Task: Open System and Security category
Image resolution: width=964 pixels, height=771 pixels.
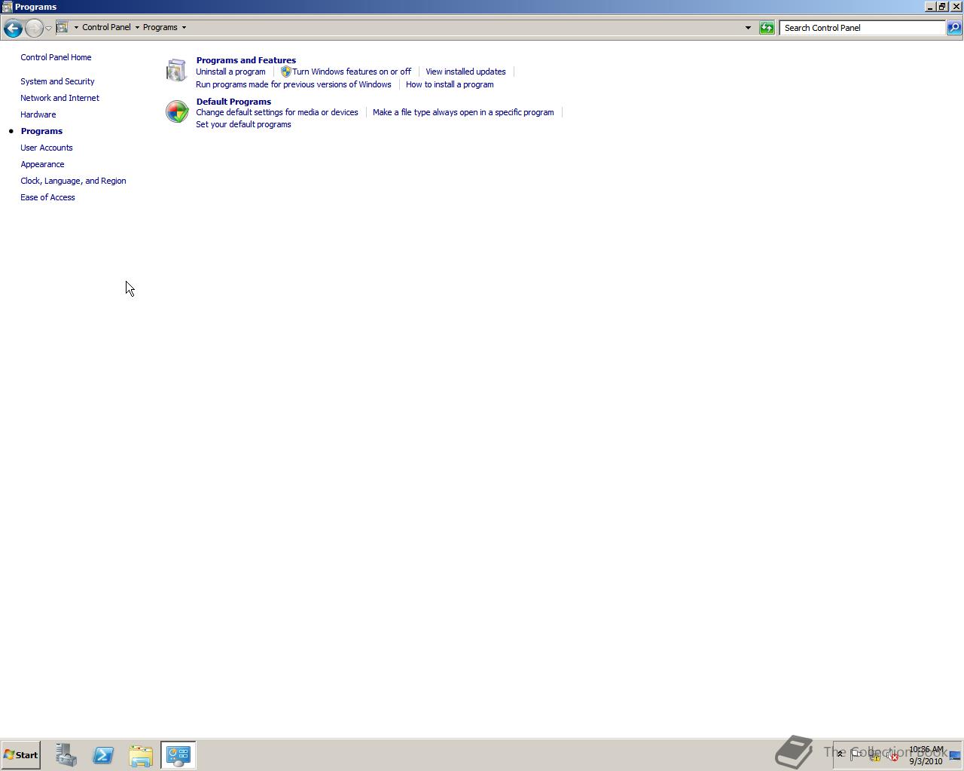Action: pyautogui.click(x=57, y=81)
